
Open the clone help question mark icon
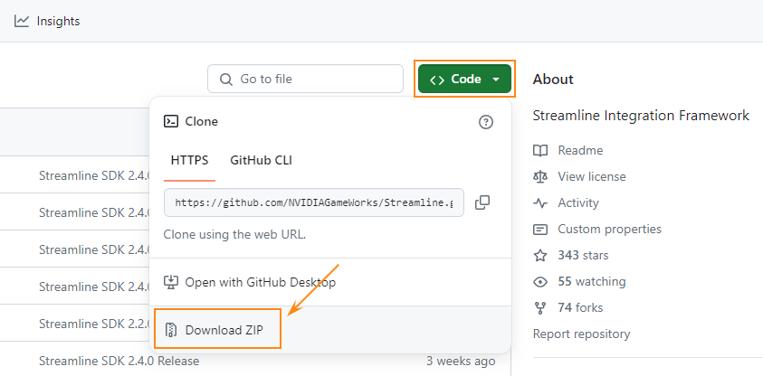click(x=486, y=122)
